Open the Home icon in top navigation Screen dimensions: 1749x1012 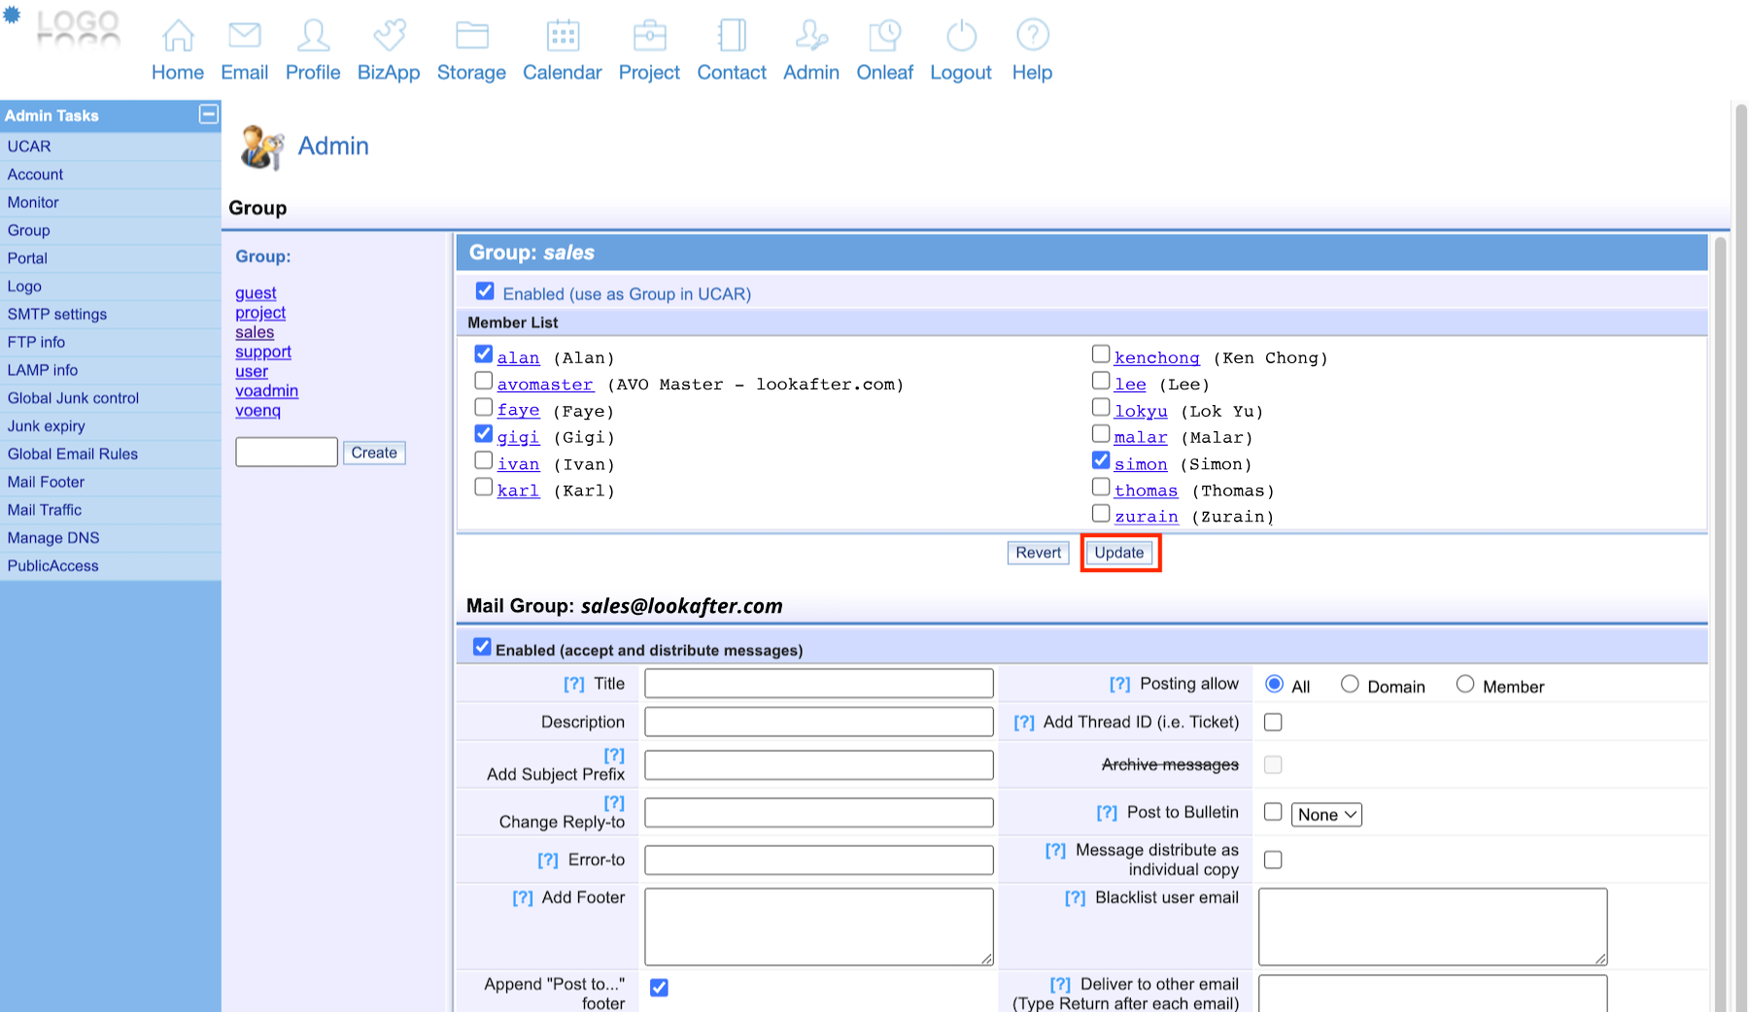click(x=178, y=36)
